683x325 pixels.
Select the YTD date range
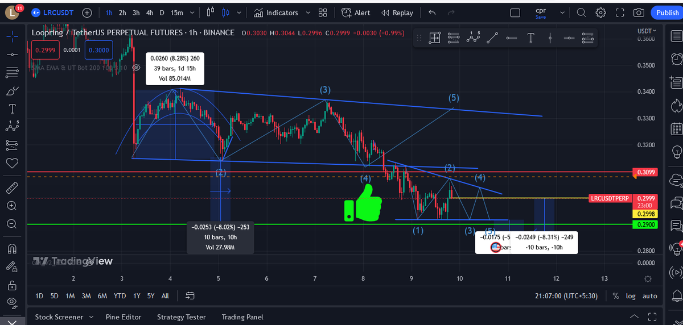pyautogui.click(x=120, y=295)
